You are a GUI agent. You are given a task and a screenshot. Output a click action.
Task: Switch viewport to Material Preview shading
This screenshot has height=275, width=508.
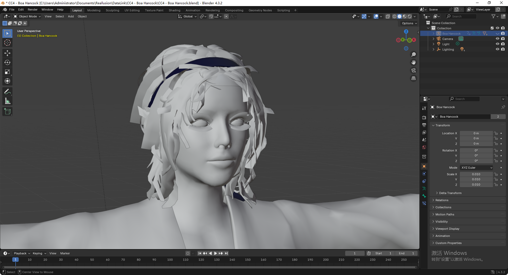pos(405,16)
